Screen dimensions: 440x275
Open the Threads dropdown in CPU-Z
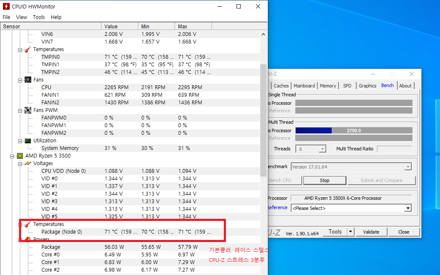(x=322, y=149)
